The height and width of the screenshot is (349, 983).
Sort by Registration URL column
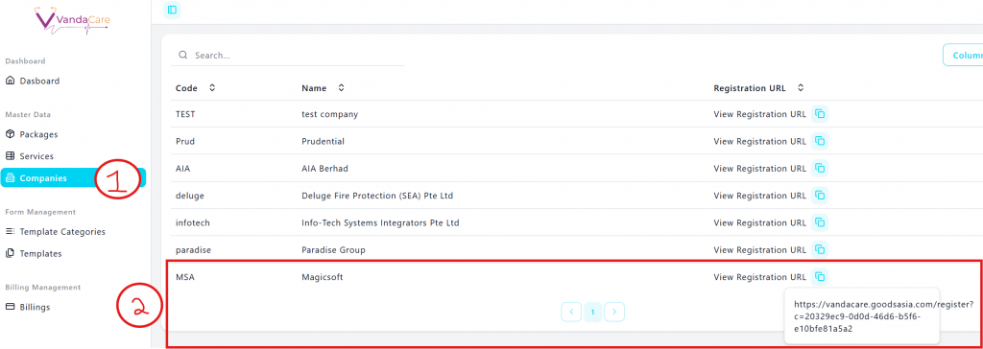(x=801, y=88)
